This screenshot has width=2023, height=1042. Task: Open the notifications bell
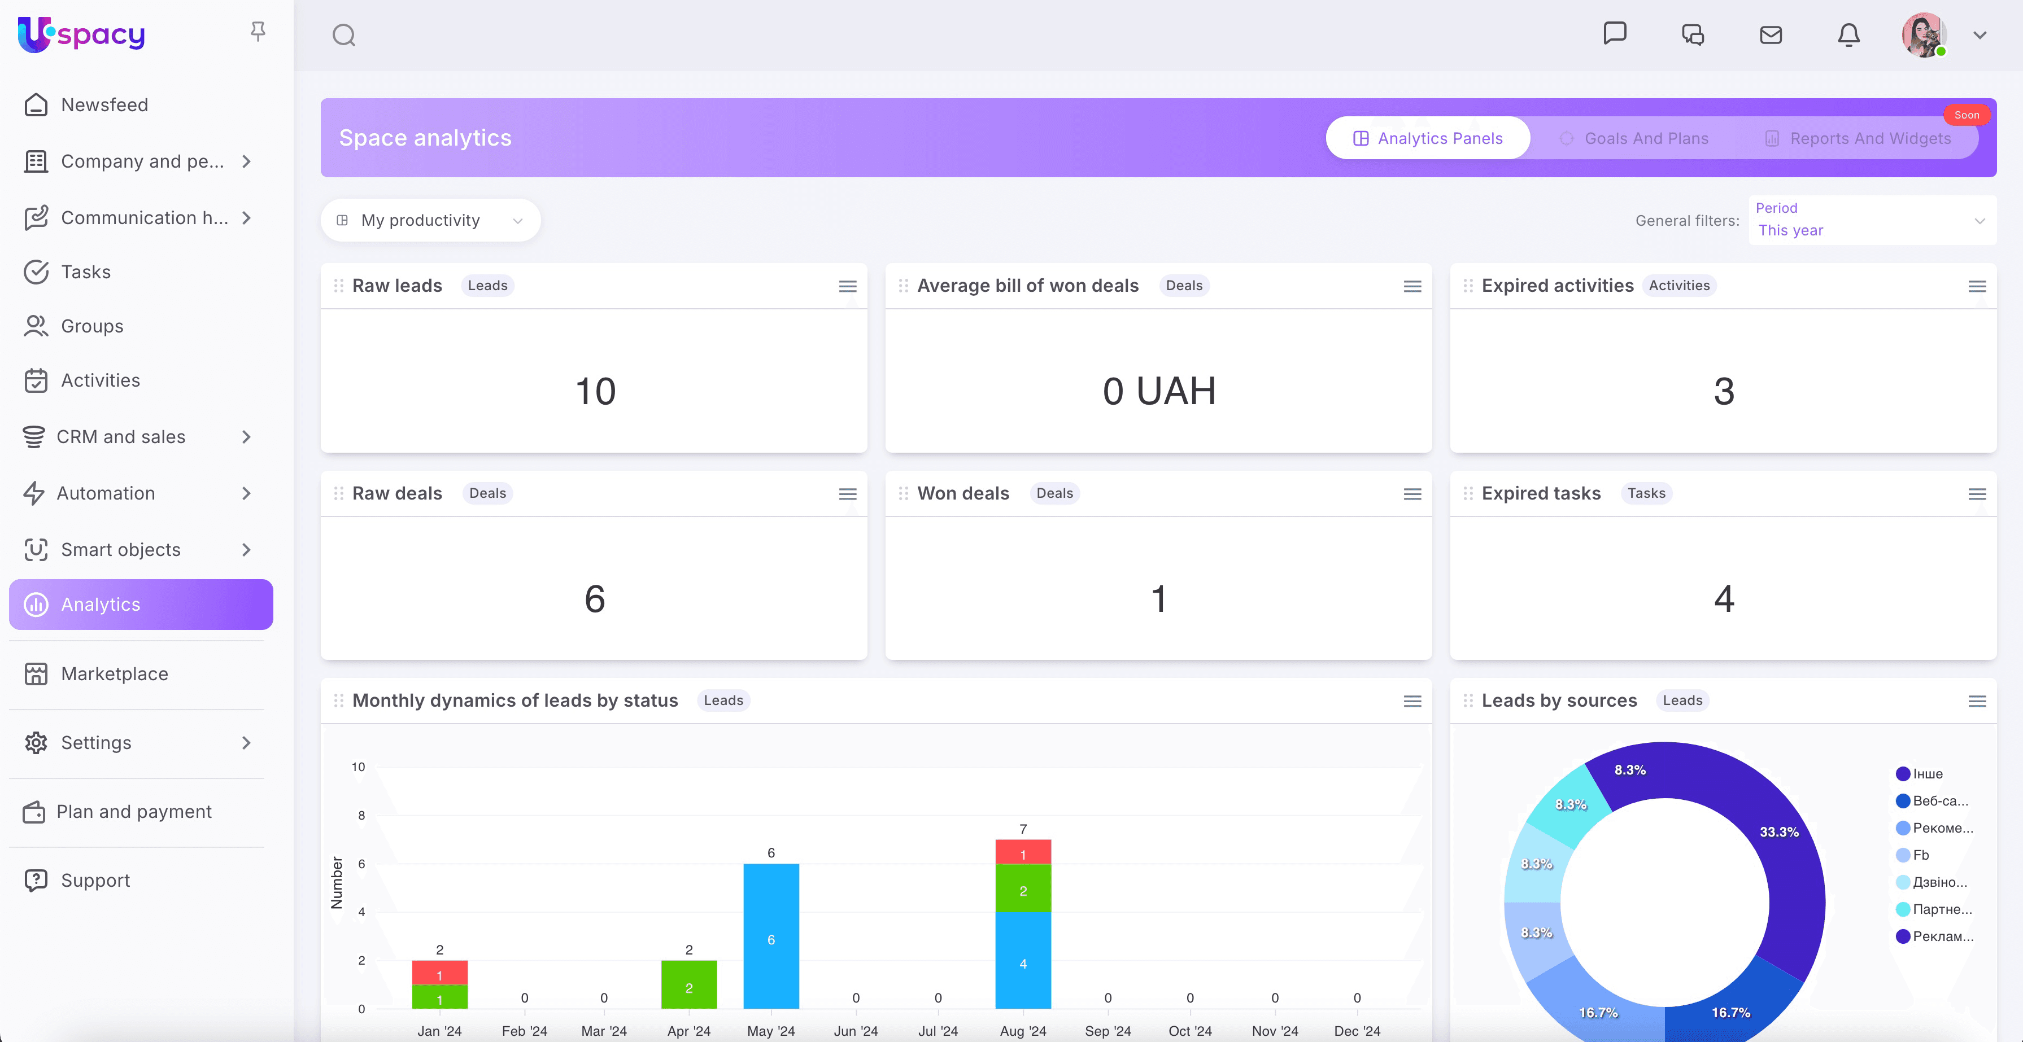tap(1848, 36)
